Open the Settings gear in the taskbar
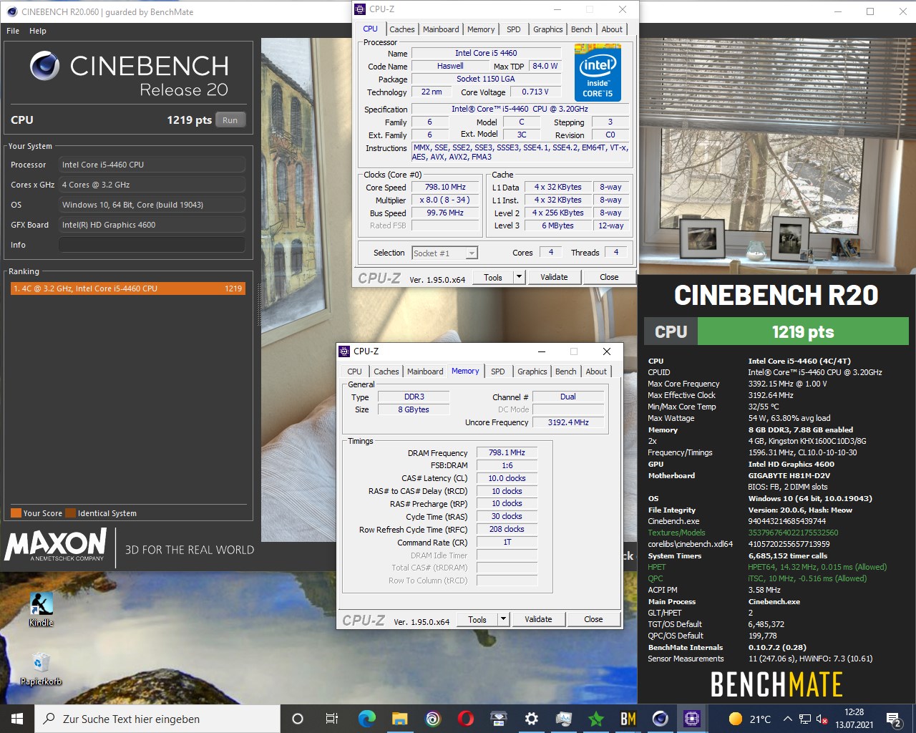Viewport: 916px width, 733px height. 531,719
